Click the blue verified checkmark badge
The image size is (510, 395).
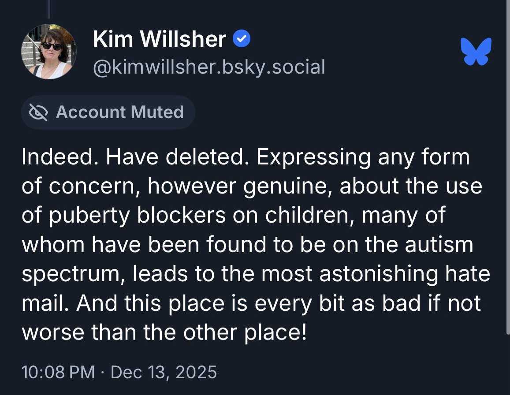(241, 40)
